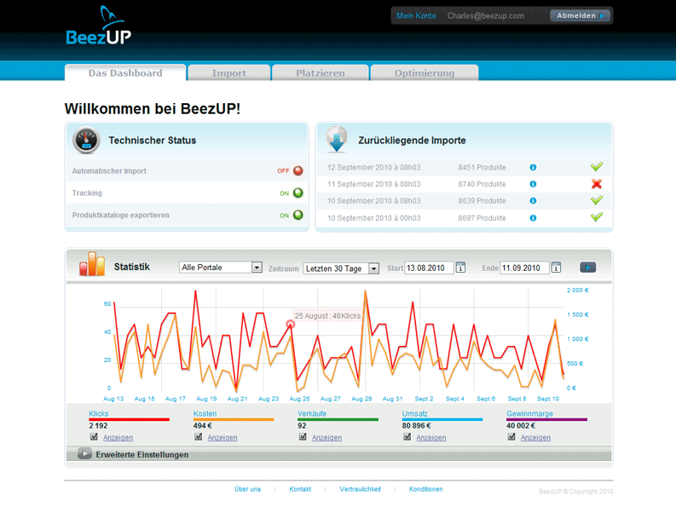Toggle Automatischer Import red OFF indicator
Image resolution: width=676 pixels, height=507 pixels.
tap(298, 170)
